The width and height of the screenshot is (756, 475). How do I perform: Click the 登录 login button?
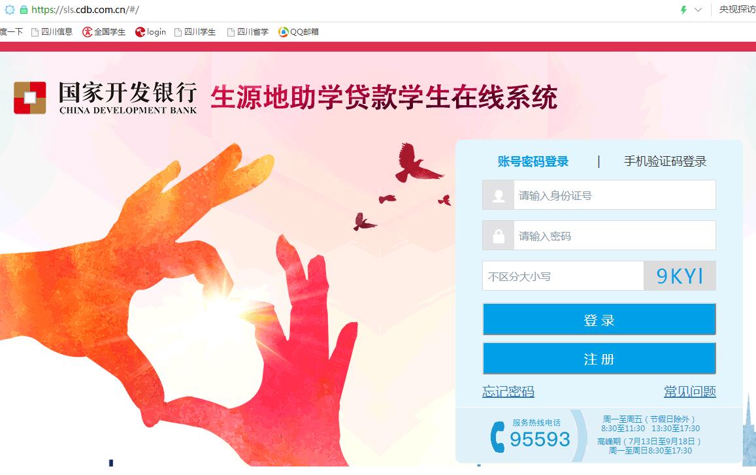point(599,319)
